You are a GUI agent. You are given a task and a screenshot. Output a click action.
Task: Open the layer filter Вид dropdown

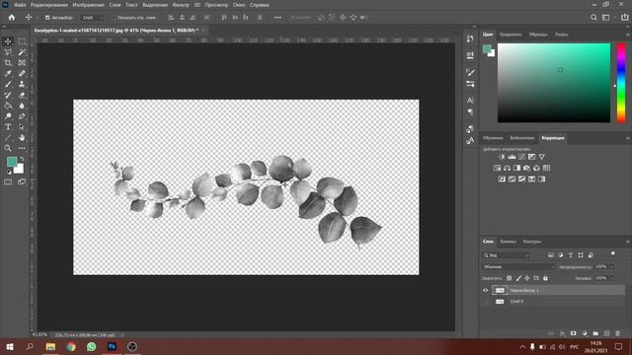tap(506, 255)
